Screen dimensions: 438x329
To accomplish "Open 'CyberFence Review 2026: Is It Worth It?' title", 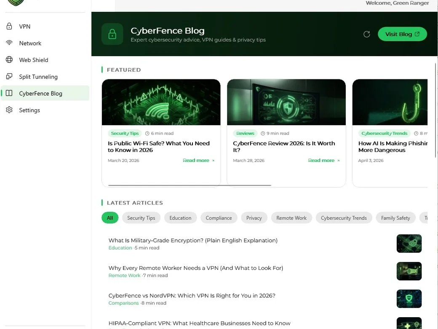I will coord(284,147).
